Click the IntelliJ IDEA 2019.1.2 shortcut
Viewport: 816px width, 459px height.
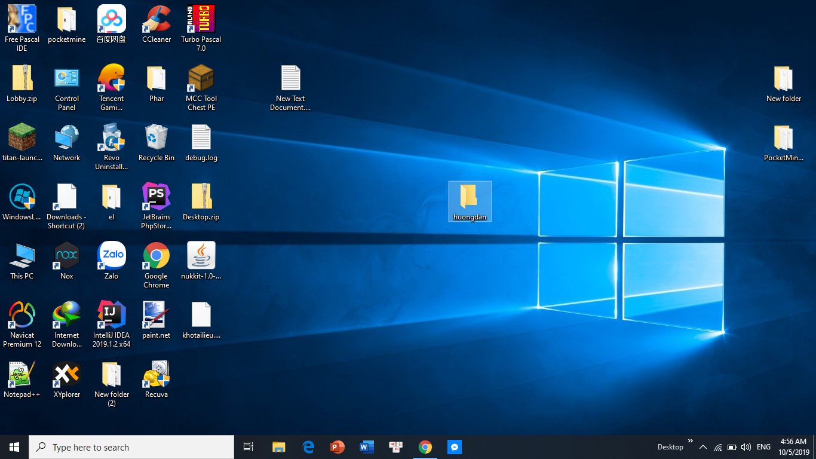pyautogui.click(x=111, y=315)
